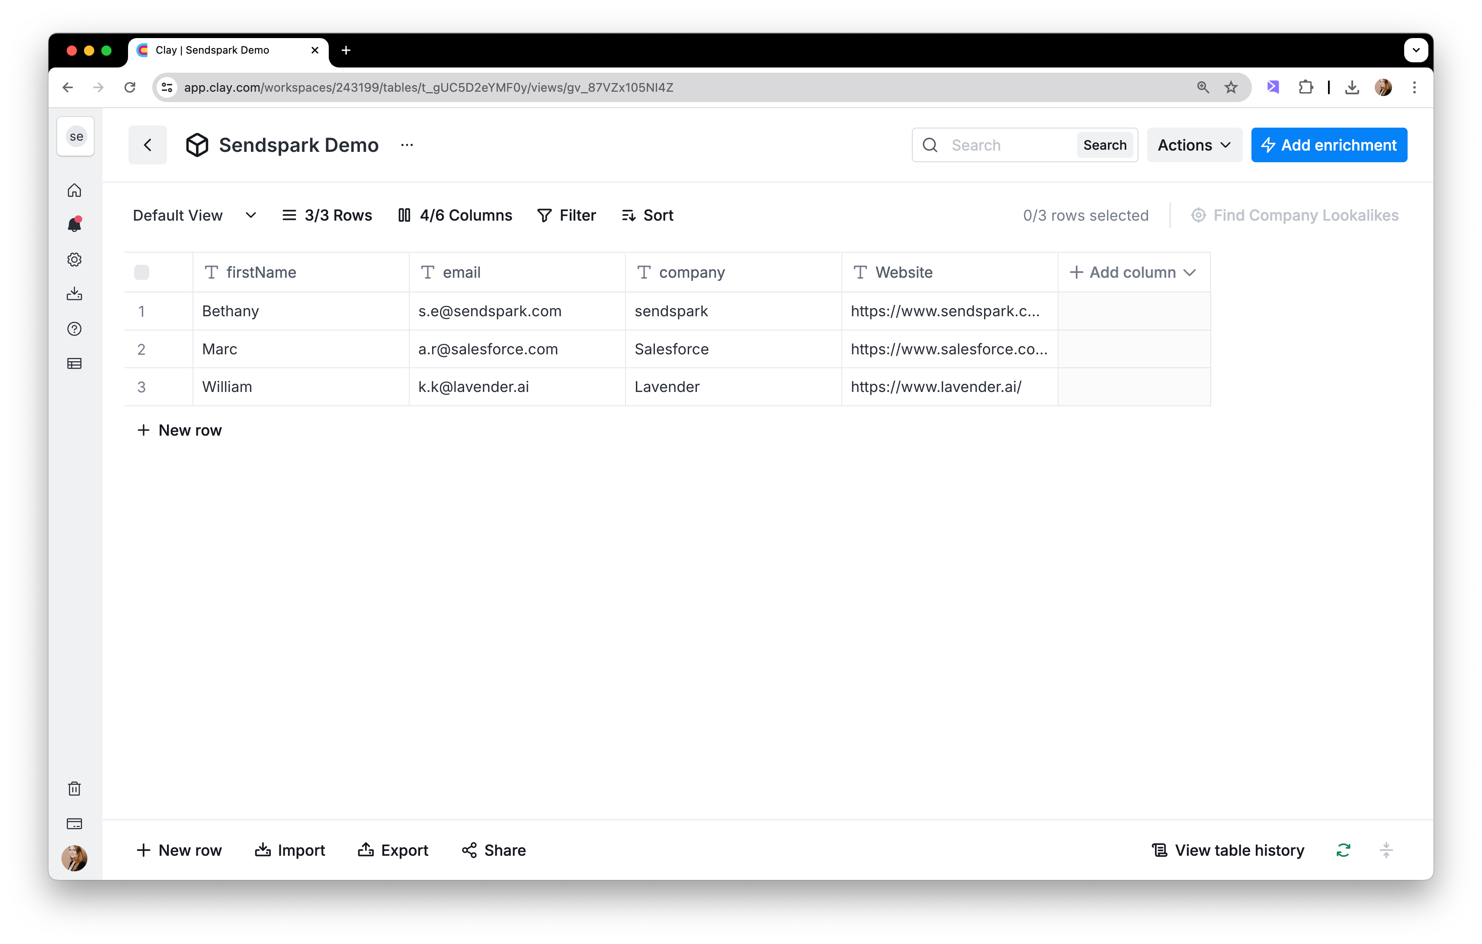The width and height of the screenshot is (1482, 944).
Task: Click Chrome profile avatar
Action: [1383, 87]
